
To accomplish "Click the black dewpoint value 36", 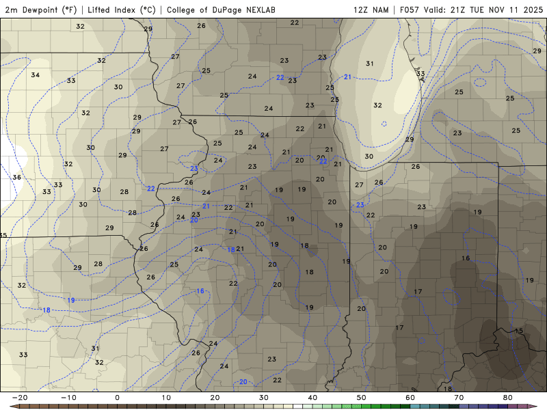I will 16,177.
